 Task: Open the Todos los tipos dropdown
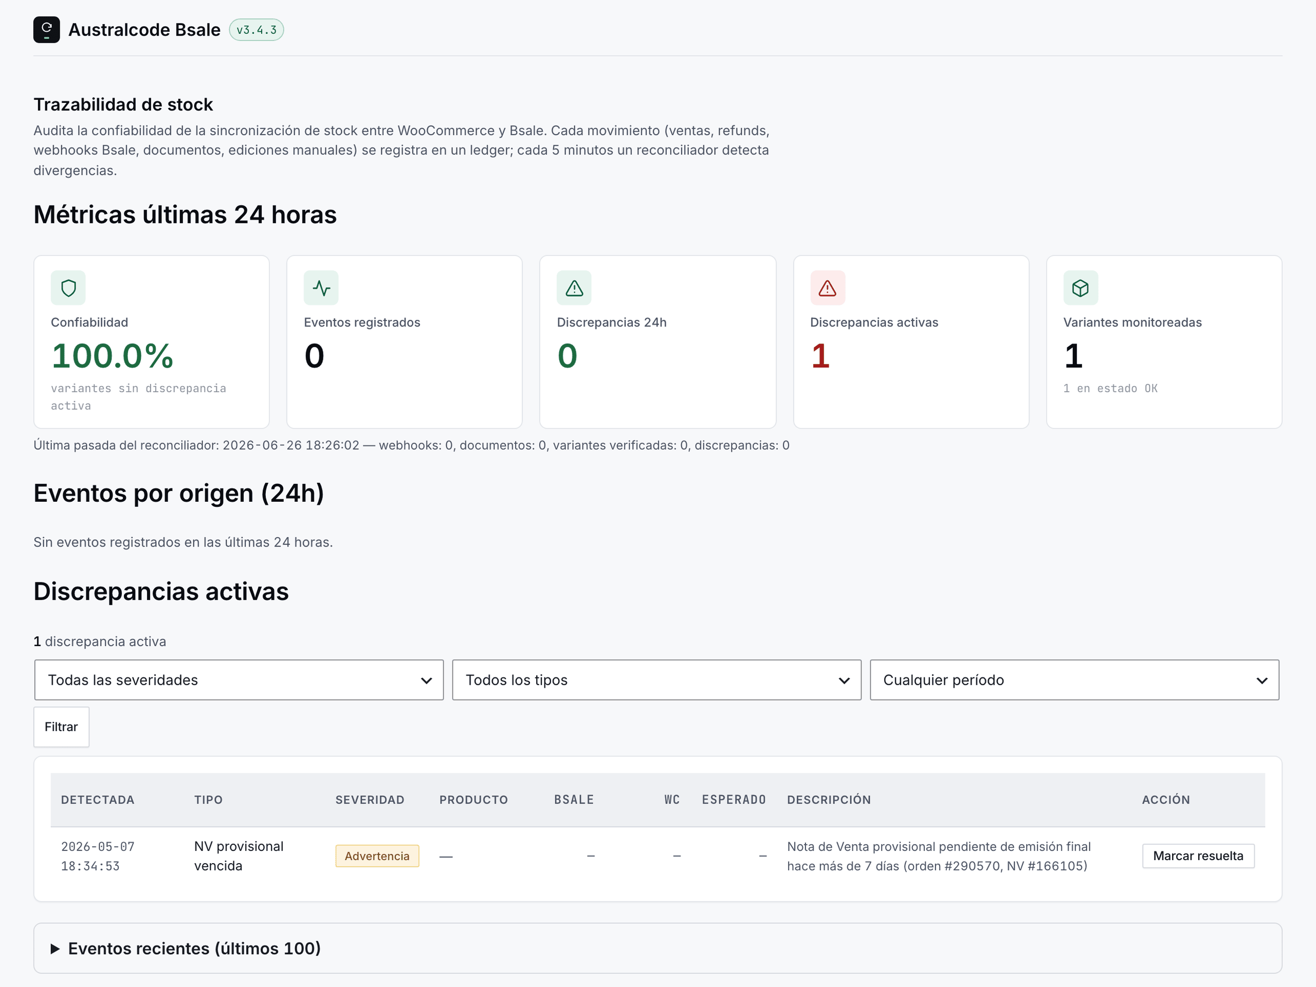click(x=657, y=680)
